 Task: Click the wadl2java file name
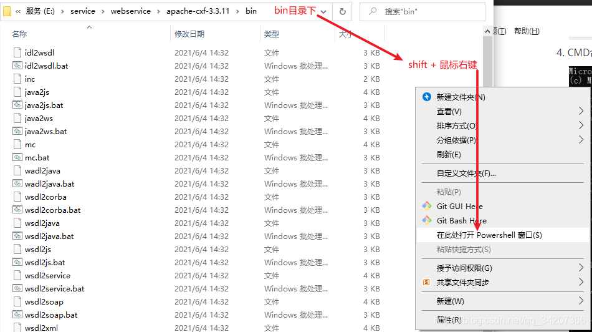point(42,171)
